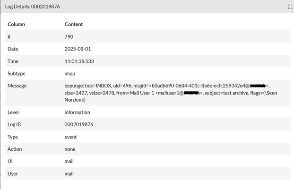Click the 11:01:38.533 time value
The image size is (294, 190).
[x=80, y=61]
